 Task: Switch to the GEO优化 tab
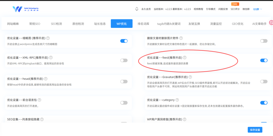click(x=238, y=24)
